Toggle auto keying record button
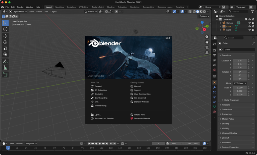 click(x=81, y=144)
